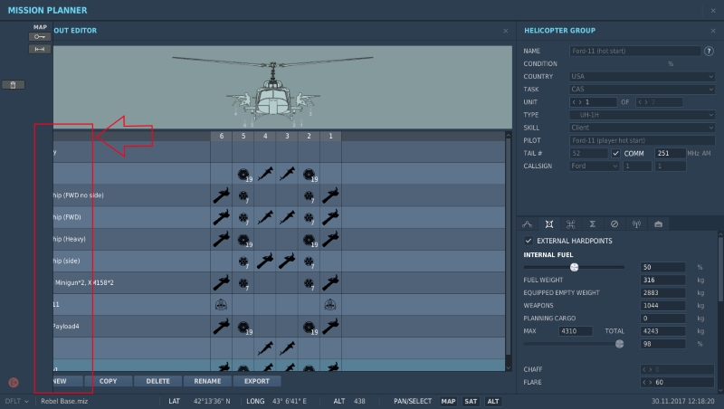Click pylon 2 rocket pod in 'hip (FWD)' row

[x=309, y=218]
